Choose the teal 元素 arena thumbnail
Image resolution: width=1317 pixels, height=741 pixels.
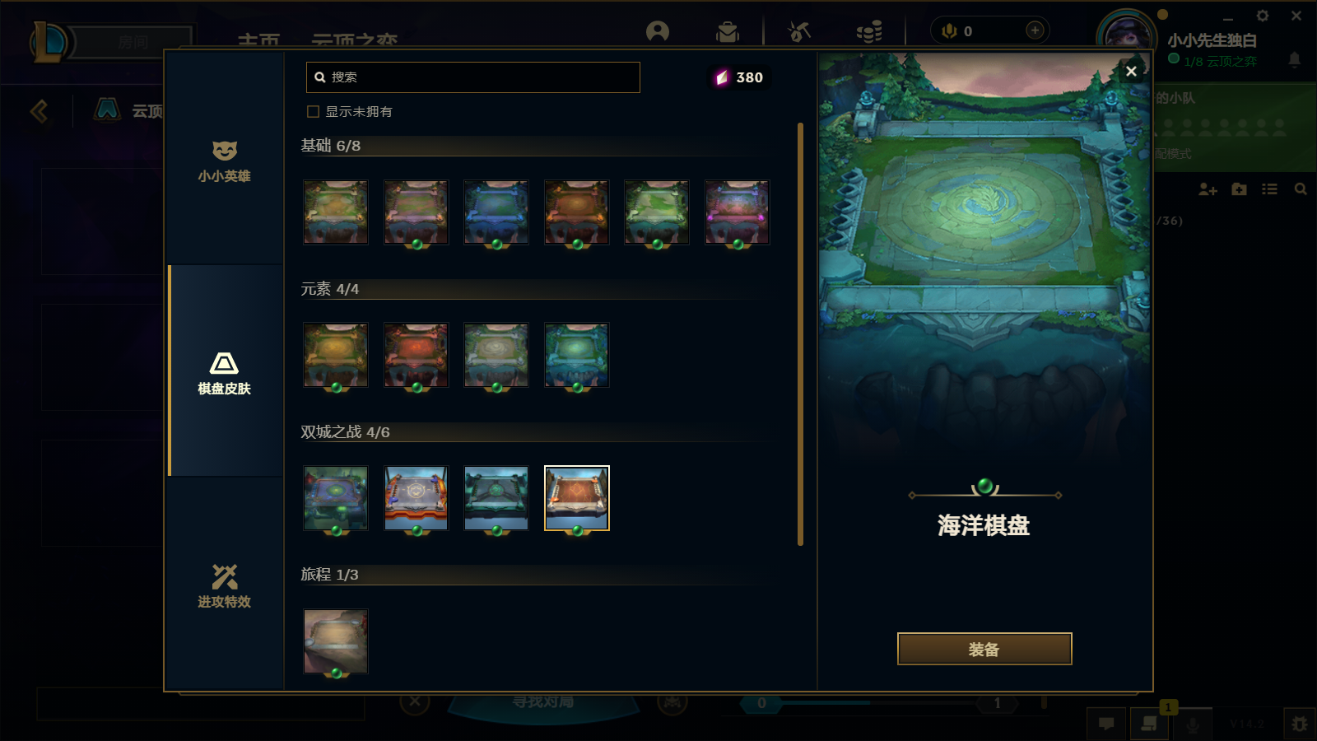577,355
